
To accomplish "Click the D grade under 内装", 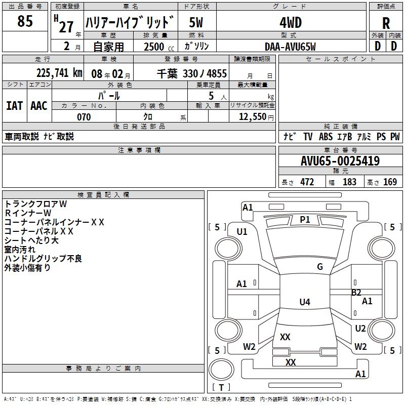I will 394,46.
